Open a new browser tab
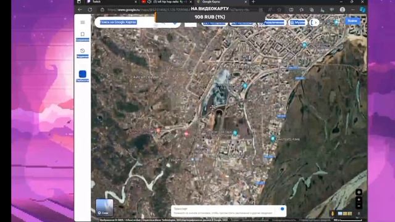Image resolution: width=395 pixels, height=222 pixels. click(253, 2)
